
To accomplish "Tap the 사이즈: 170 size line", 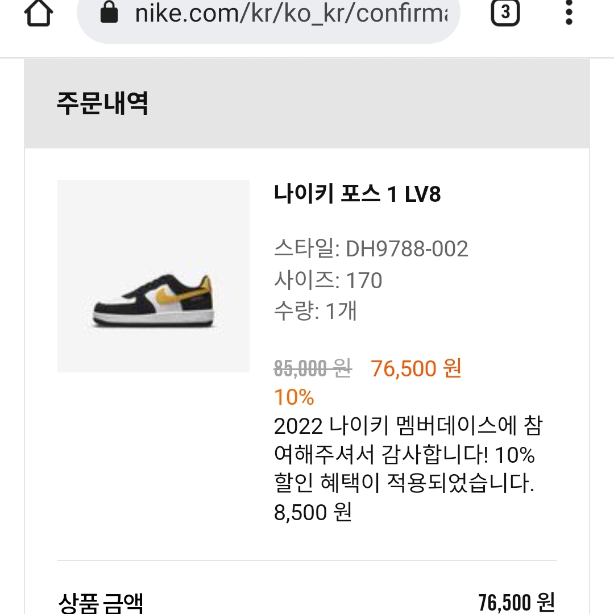I will pyautogui.click(x=328, y=280).
